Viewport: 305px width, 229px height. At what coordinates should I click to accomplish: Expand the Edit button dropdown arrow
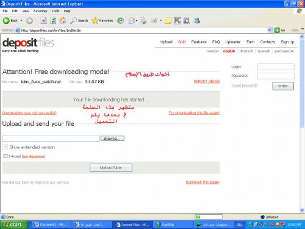coord(161,21)
